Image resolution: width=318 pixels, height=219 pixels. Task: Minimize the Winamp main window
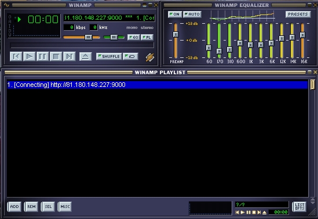pyautogui.click(x=144, y=5)
